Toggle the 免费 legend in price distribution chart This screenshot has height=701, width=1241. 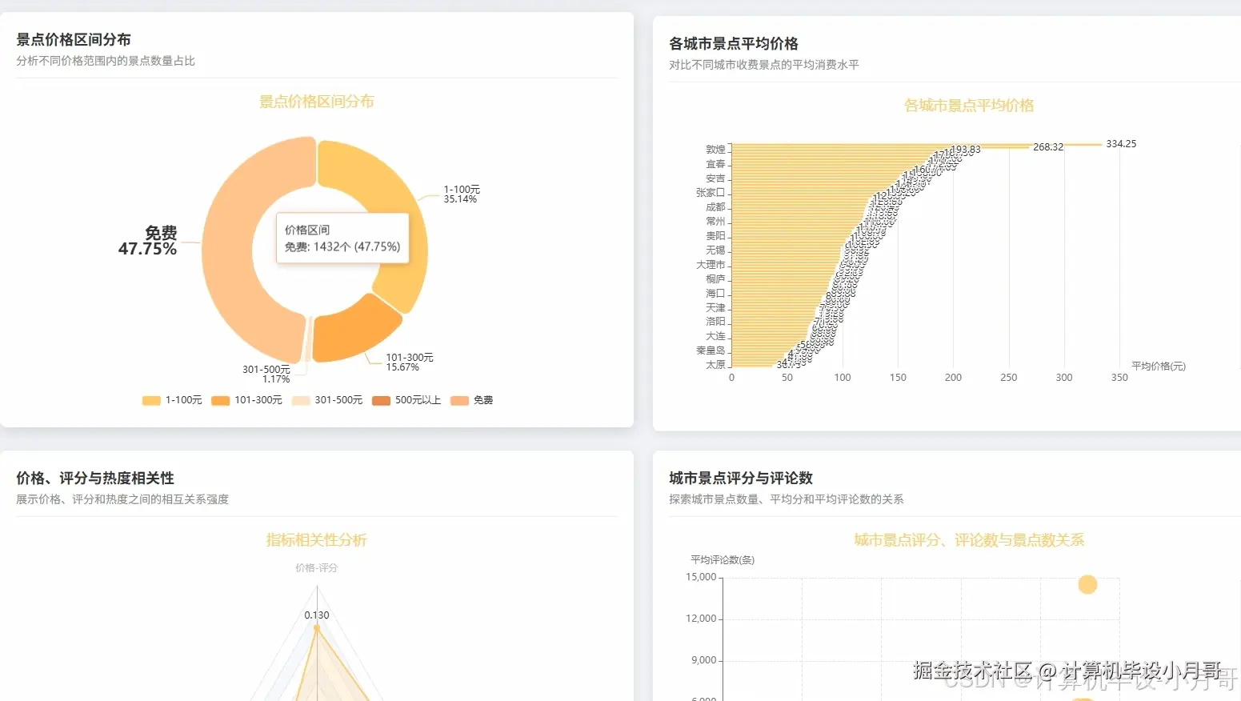(x=472, y=400)
